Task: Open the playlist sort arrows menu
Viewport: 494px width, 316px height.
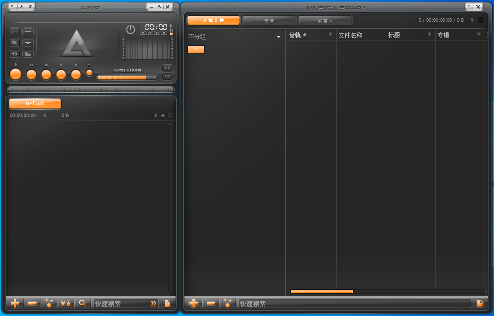Action: [66, 304]
